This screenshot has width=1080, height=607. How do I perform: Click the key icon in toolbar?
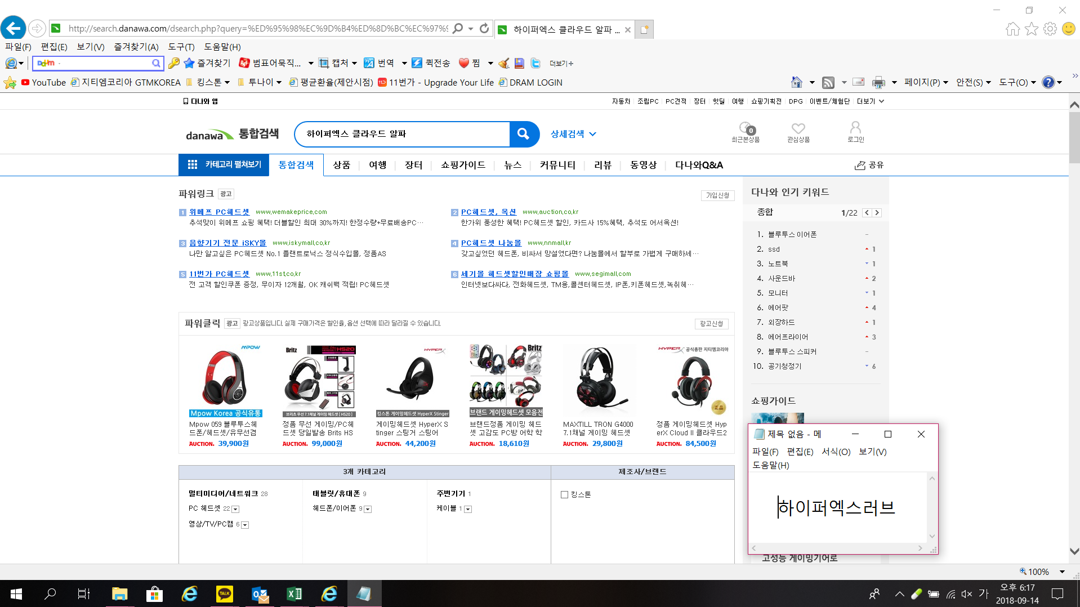(174, 63)
